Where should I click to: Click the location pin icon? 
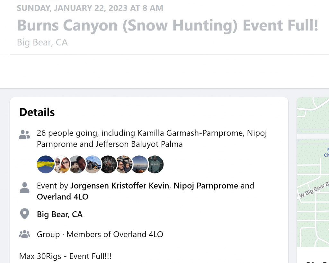click(x=24, y=214)
